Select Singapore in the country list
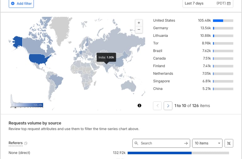242x159 pixels. click(x=193, y=81)
